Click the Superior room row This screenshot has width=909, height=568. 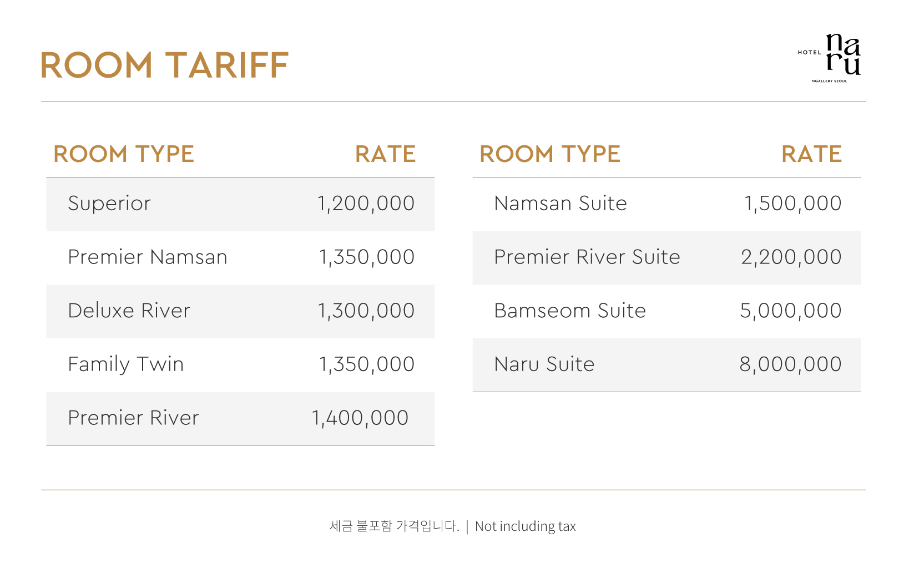(240, 204)
